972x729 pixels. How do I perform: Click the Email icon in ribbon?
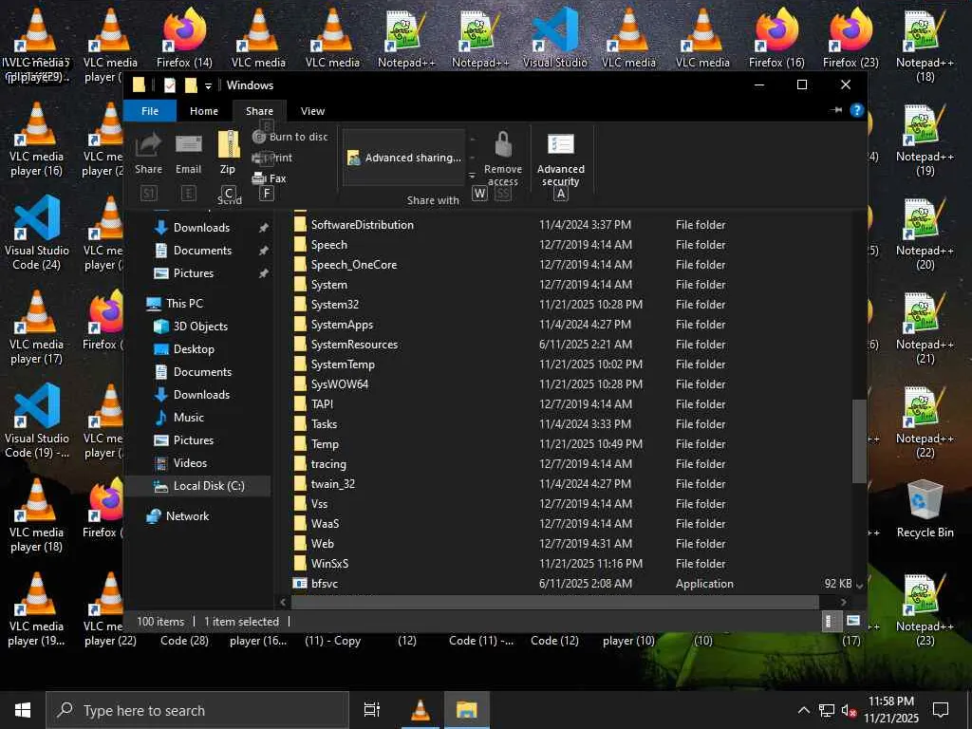click(x=189, y=144)
